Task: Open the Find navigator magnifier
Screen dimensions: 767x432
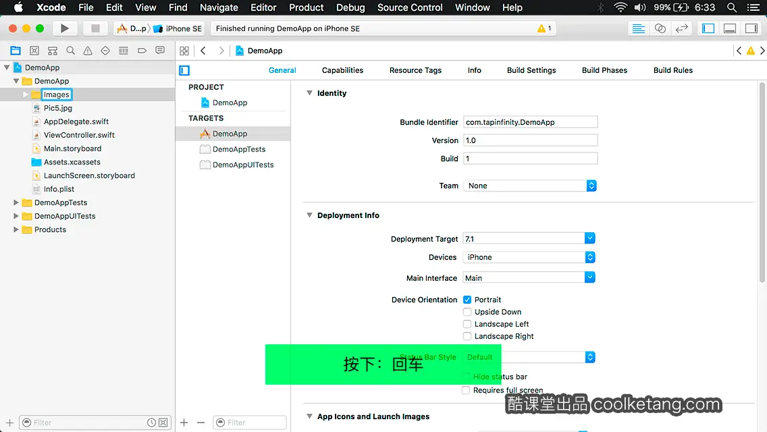Action: tap(70, 51)
